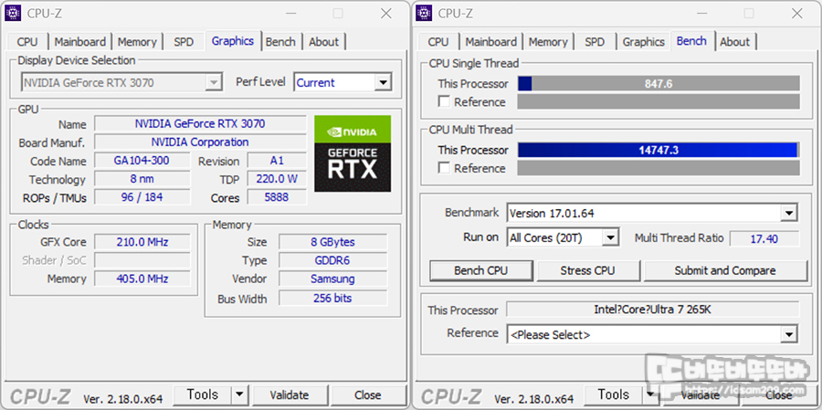The height and width of the screenshot is (410, 822).
Task: Switch to CPU tab in left window
Action: click(x=27, y=42)
